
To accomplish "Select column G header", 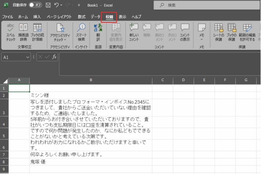I will (246, 80).
